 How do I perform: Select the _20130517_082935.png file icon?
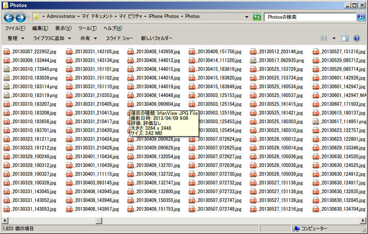[x=253, y=61]
